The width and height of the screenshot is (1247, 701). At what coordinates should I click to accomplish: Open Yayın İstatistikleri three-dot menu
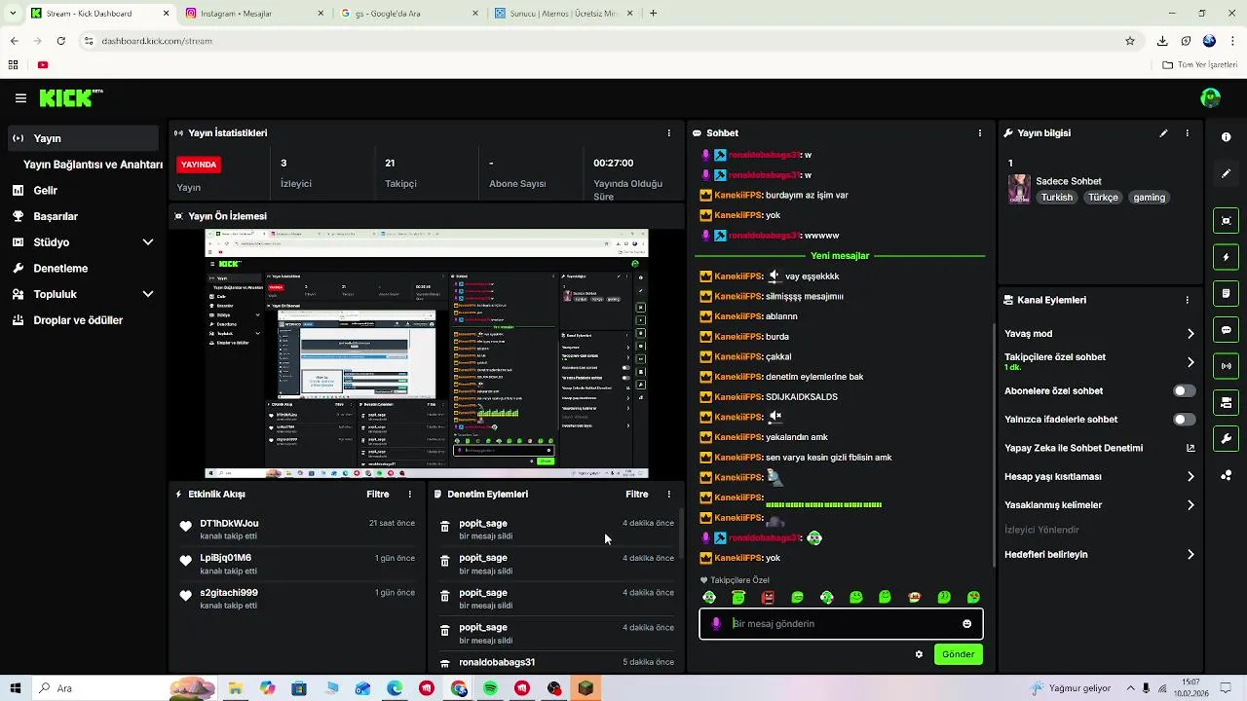pos(668,133)
